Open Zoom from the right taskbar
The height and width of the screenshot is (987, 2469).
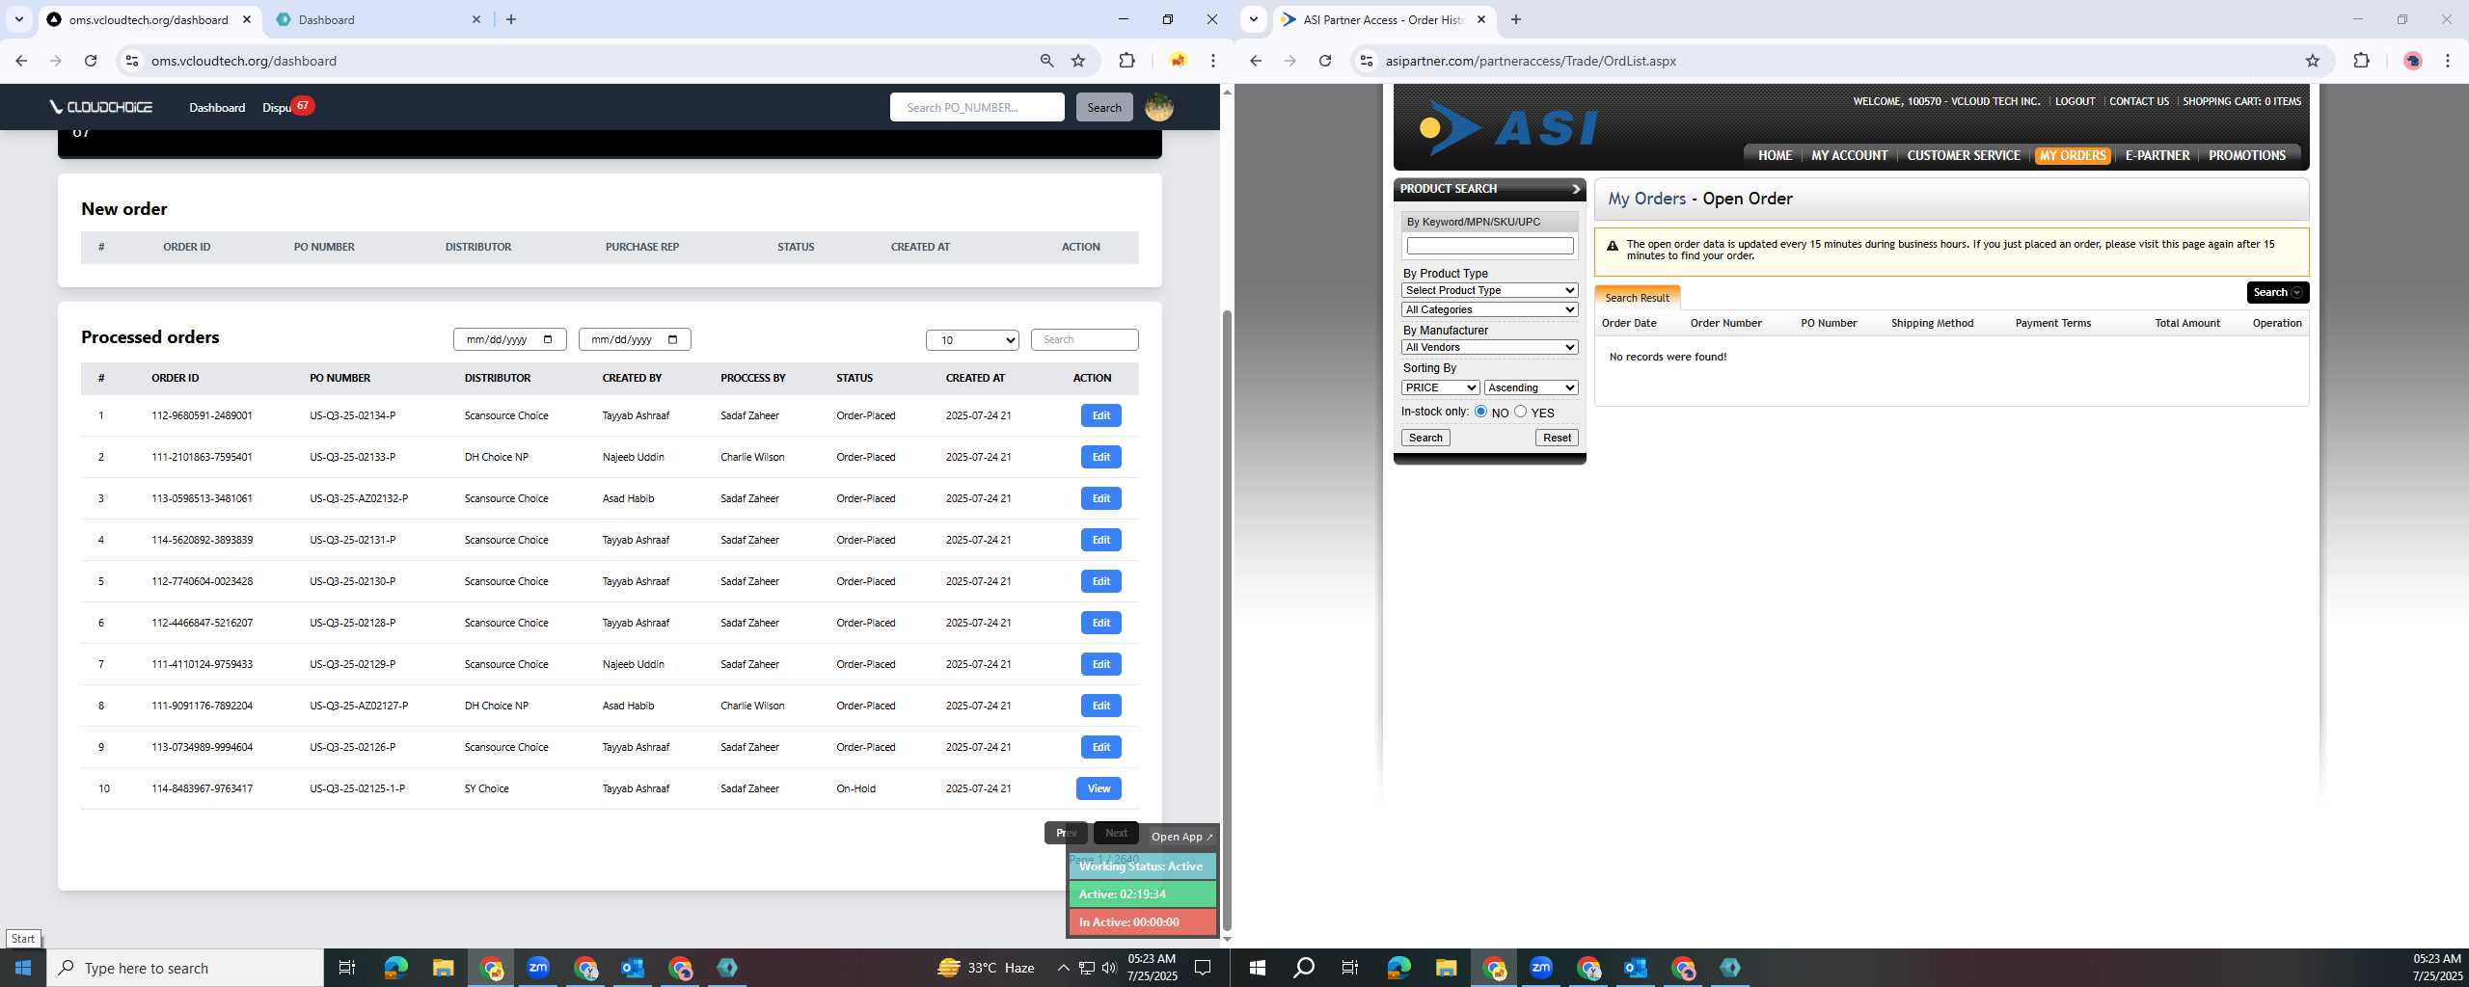(1541, 968)
